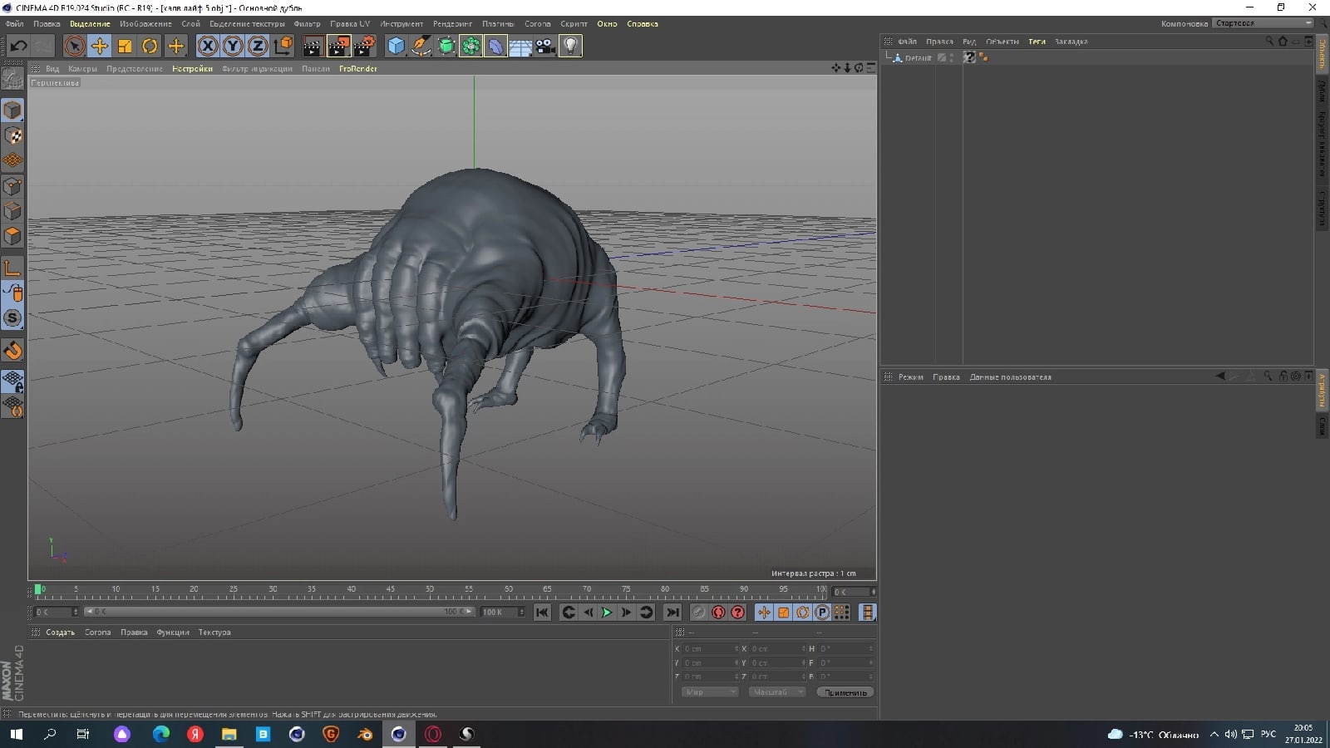The height and width of the screenshot is (748, 1330).
Task: Open the Теги menu in Object Manager
Action: click(x=1037, y=42)
